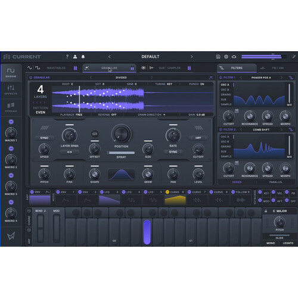The image size is (298, 298).
Task: Go to next preset arrow beside DEFAULT
Action: 191,57
